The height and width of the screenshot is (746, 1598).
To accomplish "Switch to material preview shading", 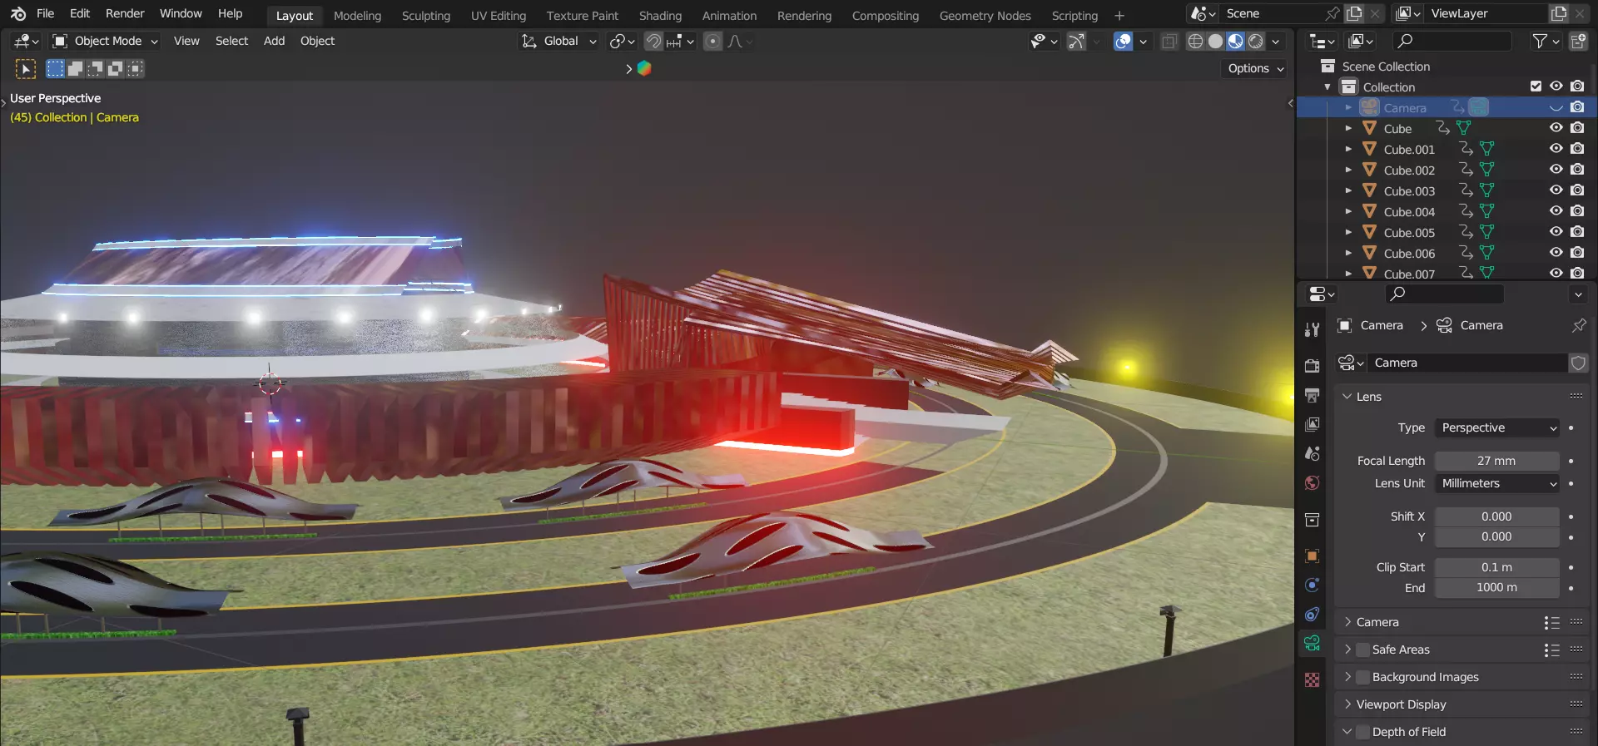I will click(x=1235, y=41).
